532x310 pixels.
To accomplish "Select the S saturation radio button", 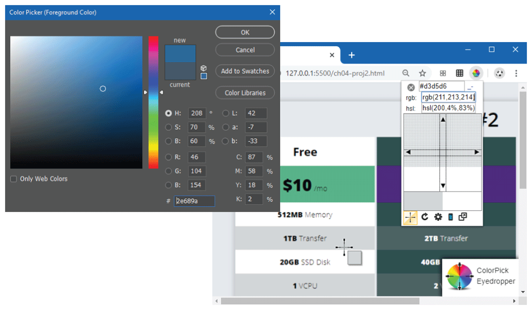I will [x=168, y=128].
